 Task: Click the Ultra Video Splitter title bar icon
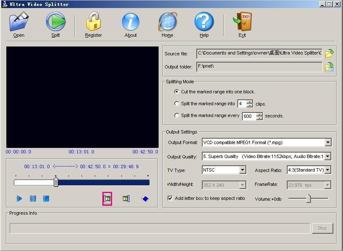coord(5,4)
